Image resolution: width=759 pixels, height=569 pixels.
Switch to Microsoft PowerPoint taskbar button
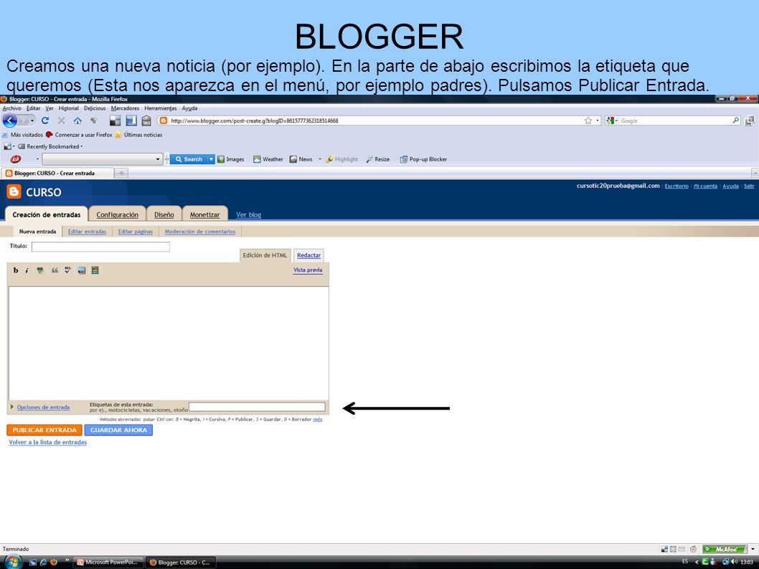[108, 563]
